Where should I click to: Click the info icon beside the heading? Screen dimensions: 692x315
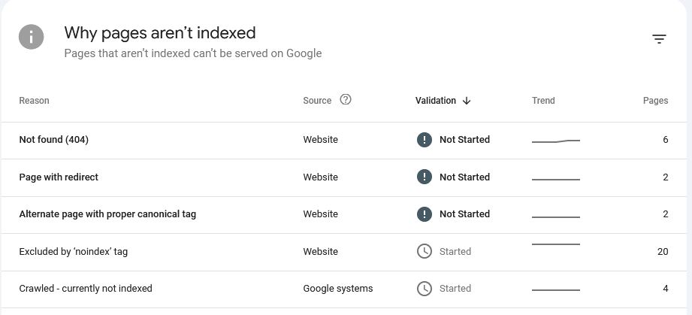31,37
